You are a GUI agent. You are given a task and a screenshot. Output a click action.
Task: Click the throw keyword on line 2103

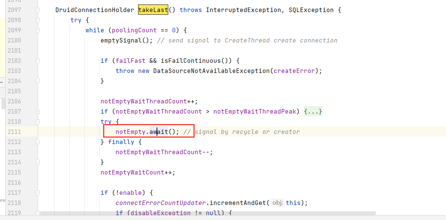(125, 71)
